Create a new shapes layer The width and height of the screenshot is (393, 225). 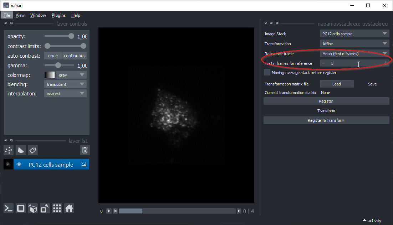pyautogui.click(x=21, y=150)
